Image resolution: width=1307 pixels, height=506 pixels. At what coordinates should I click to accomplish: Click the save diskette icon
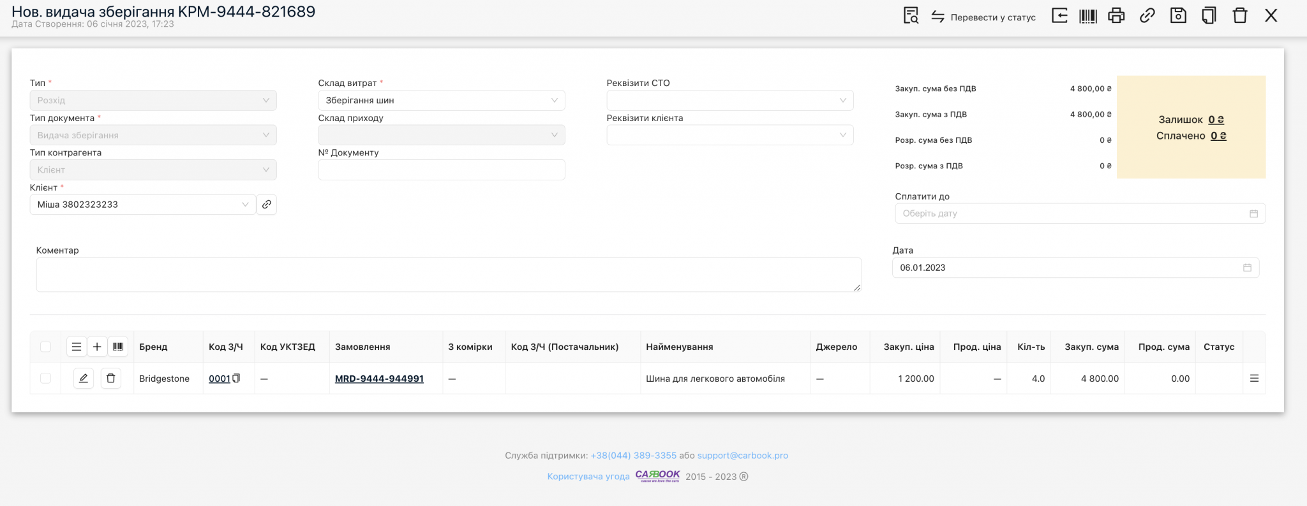coord(1178,16)
